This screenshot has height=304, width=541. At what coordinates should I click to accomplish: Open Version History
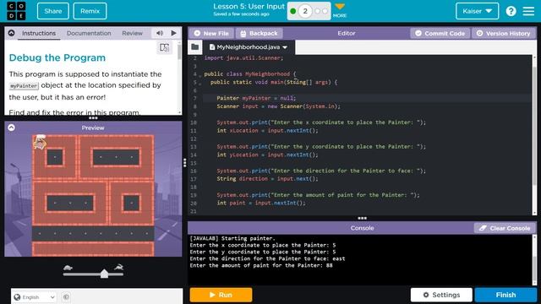(x=504, y=34)
